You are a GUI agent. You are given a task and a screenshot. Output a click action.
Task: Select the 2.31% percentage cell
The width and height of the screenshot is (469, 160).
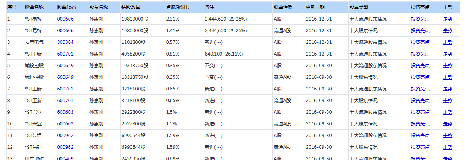click(184, 19)
